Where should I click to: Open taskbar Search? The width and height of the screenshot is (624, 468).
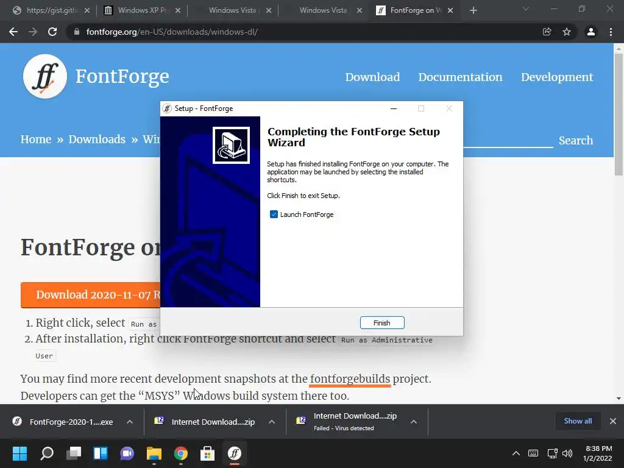tap(47, 453)
